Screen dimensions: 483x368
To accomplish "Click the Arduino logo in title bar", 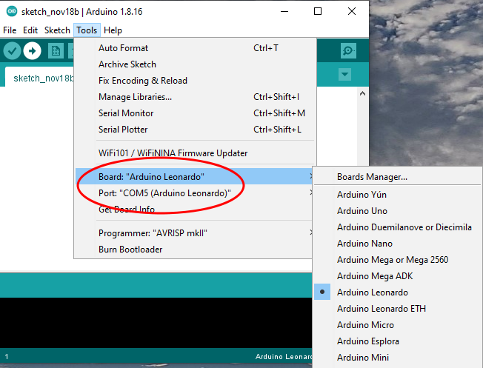I will coord(12,12).
